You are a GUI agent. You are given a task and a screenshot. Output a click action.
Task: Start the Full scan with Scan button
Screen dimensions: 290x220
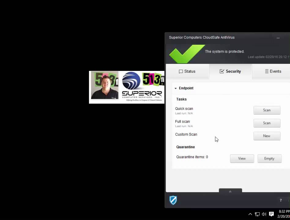(x=267, y=123)
